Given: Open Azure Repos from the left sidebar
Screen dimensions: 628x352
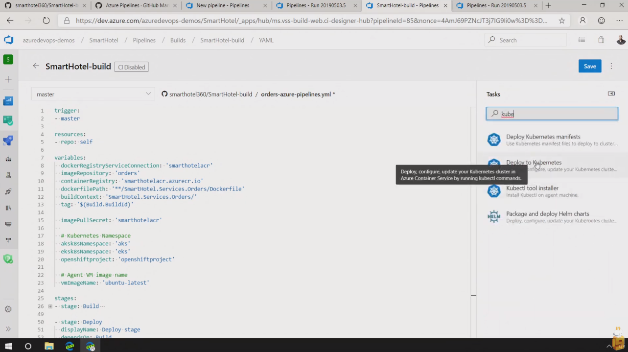Looking at the screenshot, I should 8,120.
